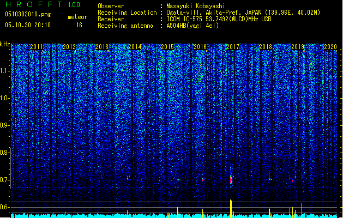343x218 pixels.
Task: Click the kHz axis unit label
Action: tap(5, 44)
